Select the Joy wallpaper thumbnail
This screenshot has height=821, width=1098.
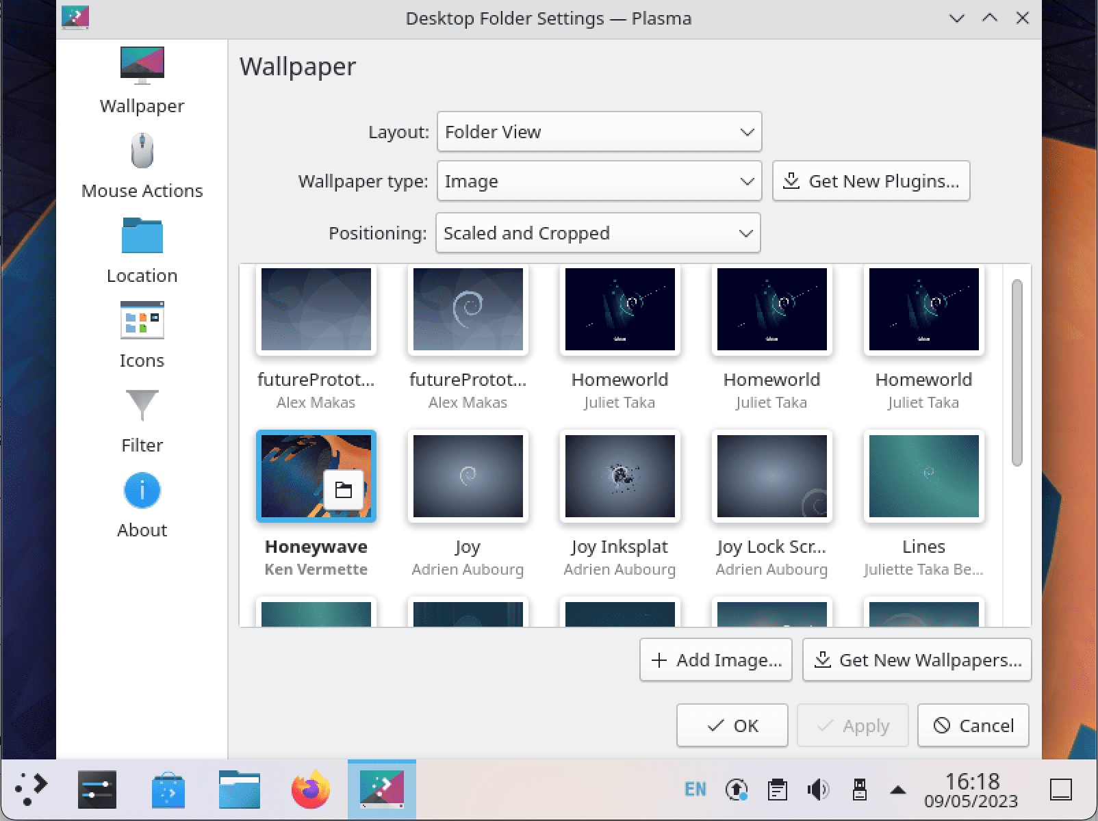pyautogui.click(x=468, y=476)
